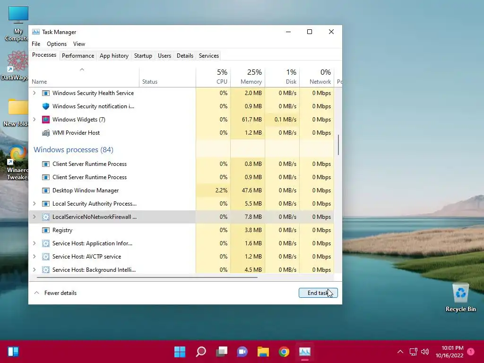The image size is (484, 363).
Task: Switch to the Services tab
Action: 209,56
